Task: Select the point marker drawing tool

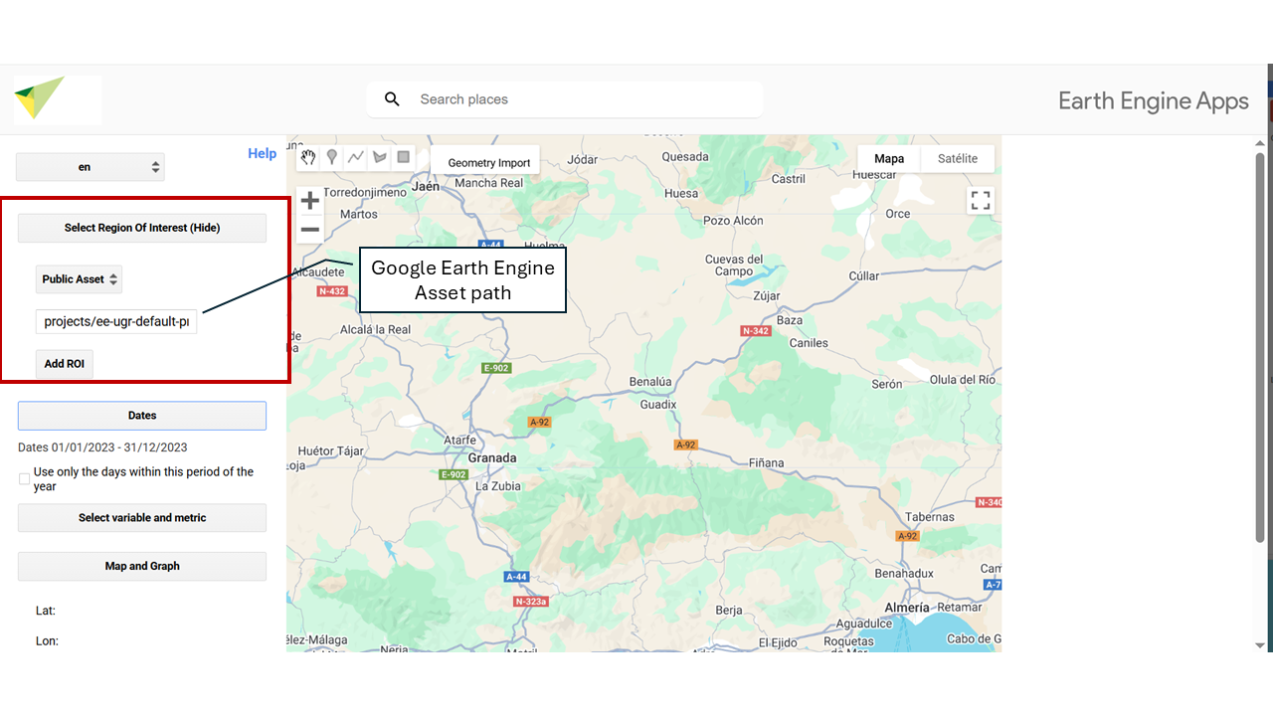Action: point(332,157)
